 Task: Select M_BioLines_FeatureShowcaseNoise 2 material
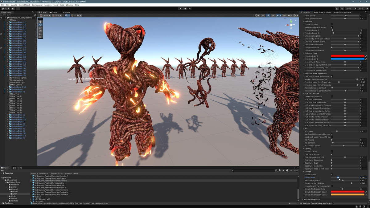click(50, 188)
